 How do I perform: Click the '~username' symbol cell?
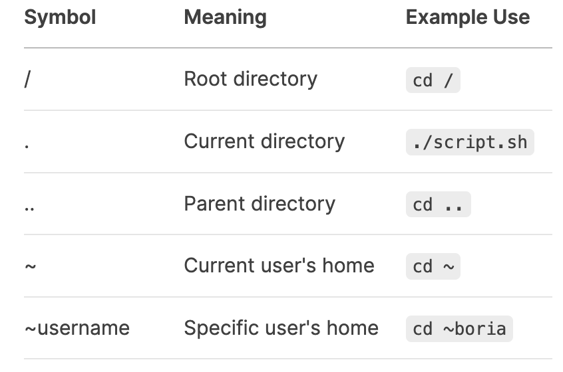77,328
